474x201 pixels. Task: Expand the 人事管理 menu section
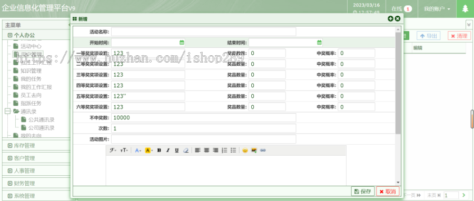pos(36,171)
